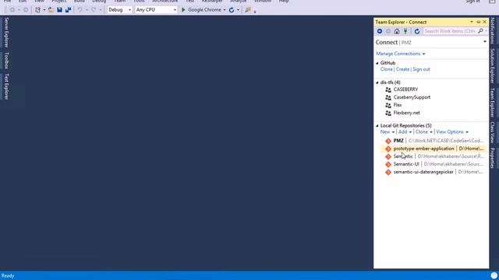This screenshot has height=280, width=499.
Task: Select the Semantic repository row
Action: pyautogui.click(x=434, y=156)
